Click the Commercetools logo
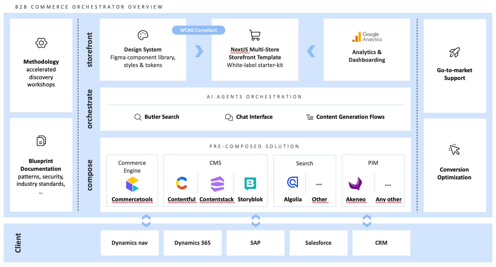496x267 pixels. pyautogui.click(x=132, y=184)
